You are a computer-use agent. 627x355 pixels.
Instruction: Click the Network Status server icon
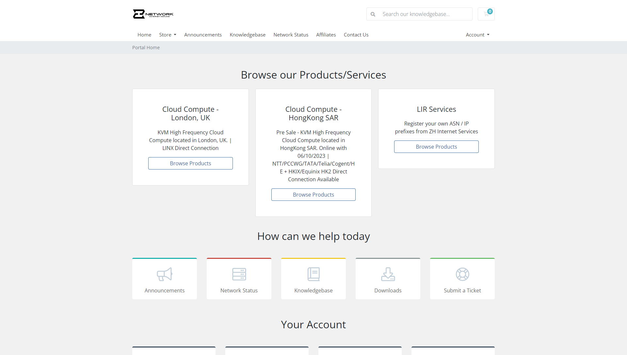[239, 274]
